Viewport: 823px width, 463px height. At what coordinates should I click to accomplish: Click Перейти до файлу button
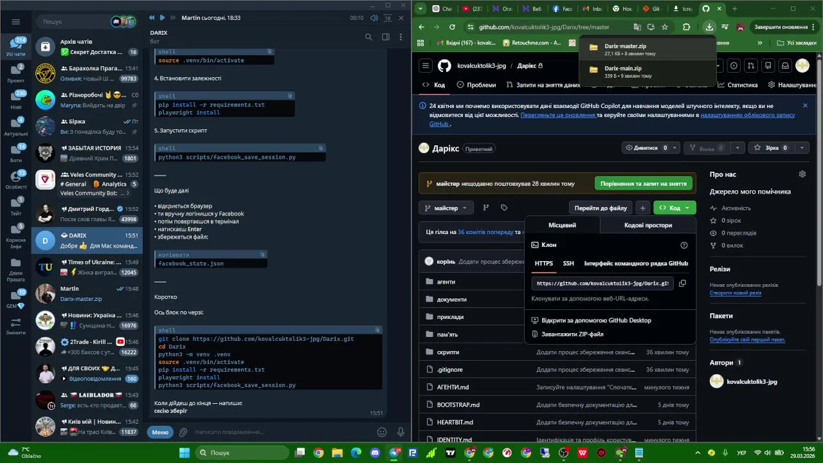click(601, 208)
